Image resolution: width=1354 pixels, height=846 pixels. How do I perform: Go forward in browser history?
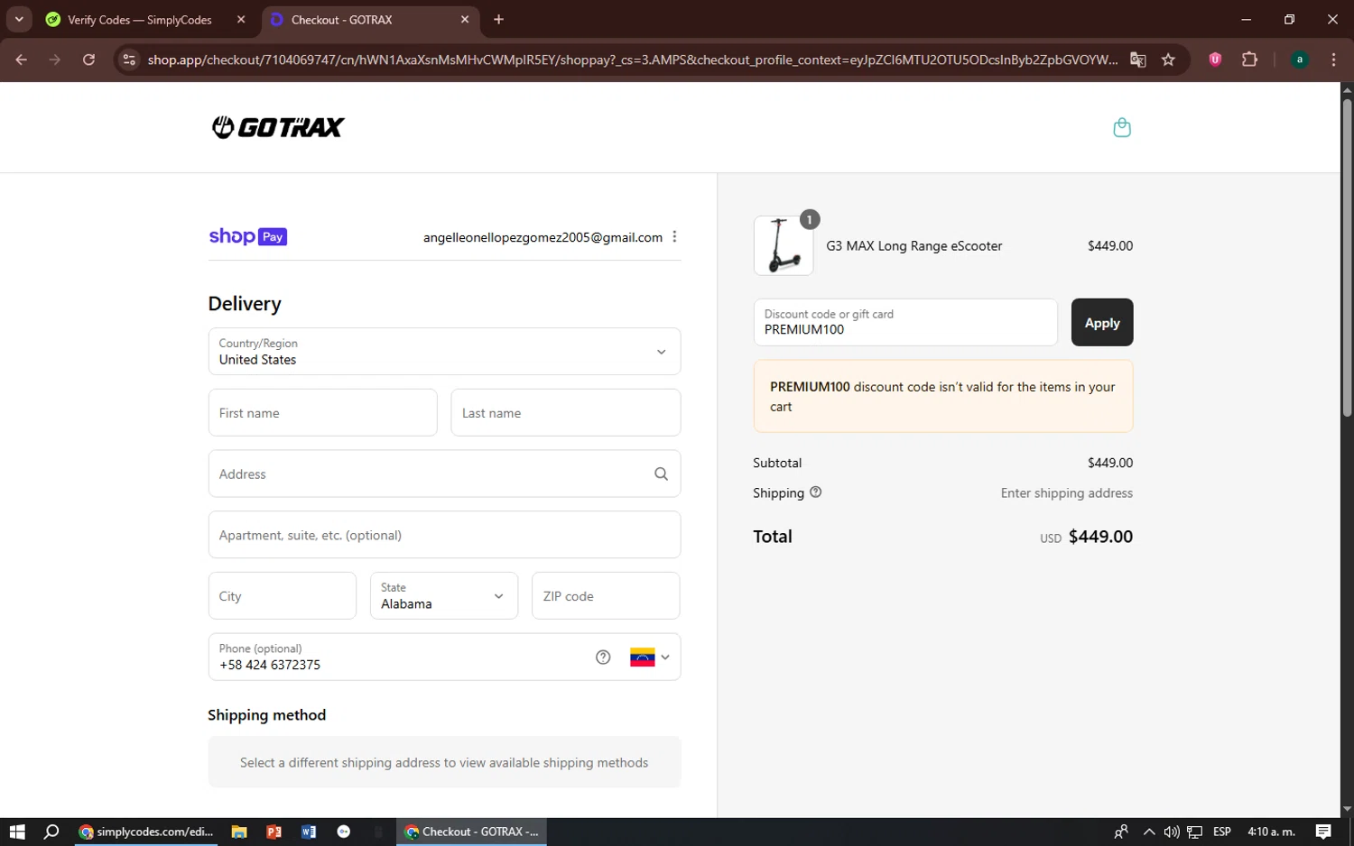[x=55, y=60]
